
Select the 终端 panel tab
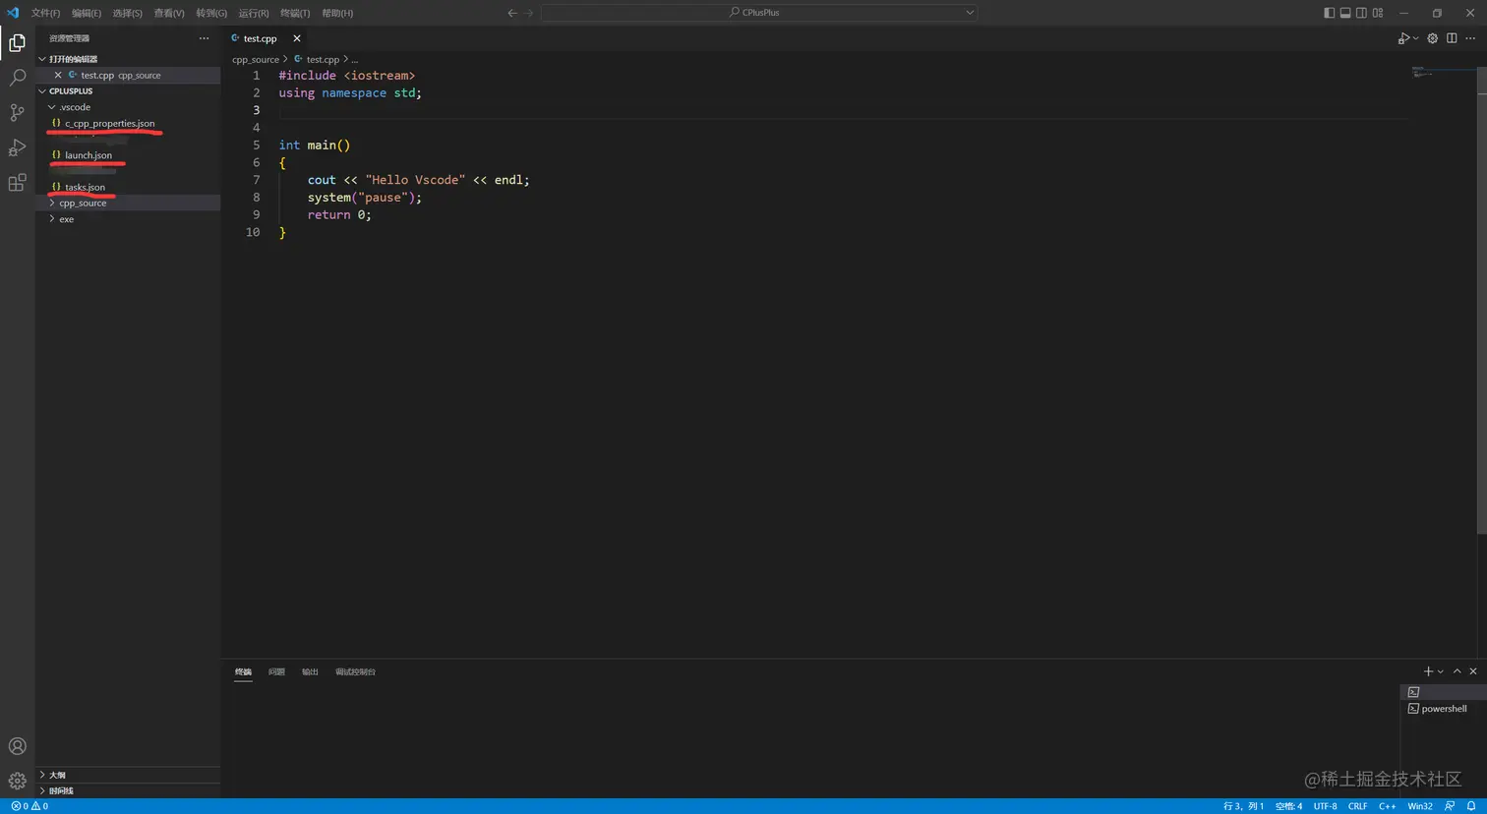tap(243, 671)
